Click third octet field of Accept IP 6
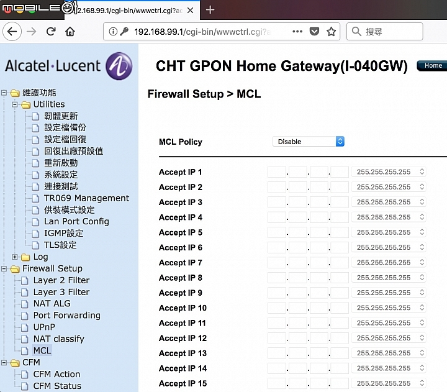Viewport: 447px width, 392px height. pyautogui.click(x=319, y=248)
